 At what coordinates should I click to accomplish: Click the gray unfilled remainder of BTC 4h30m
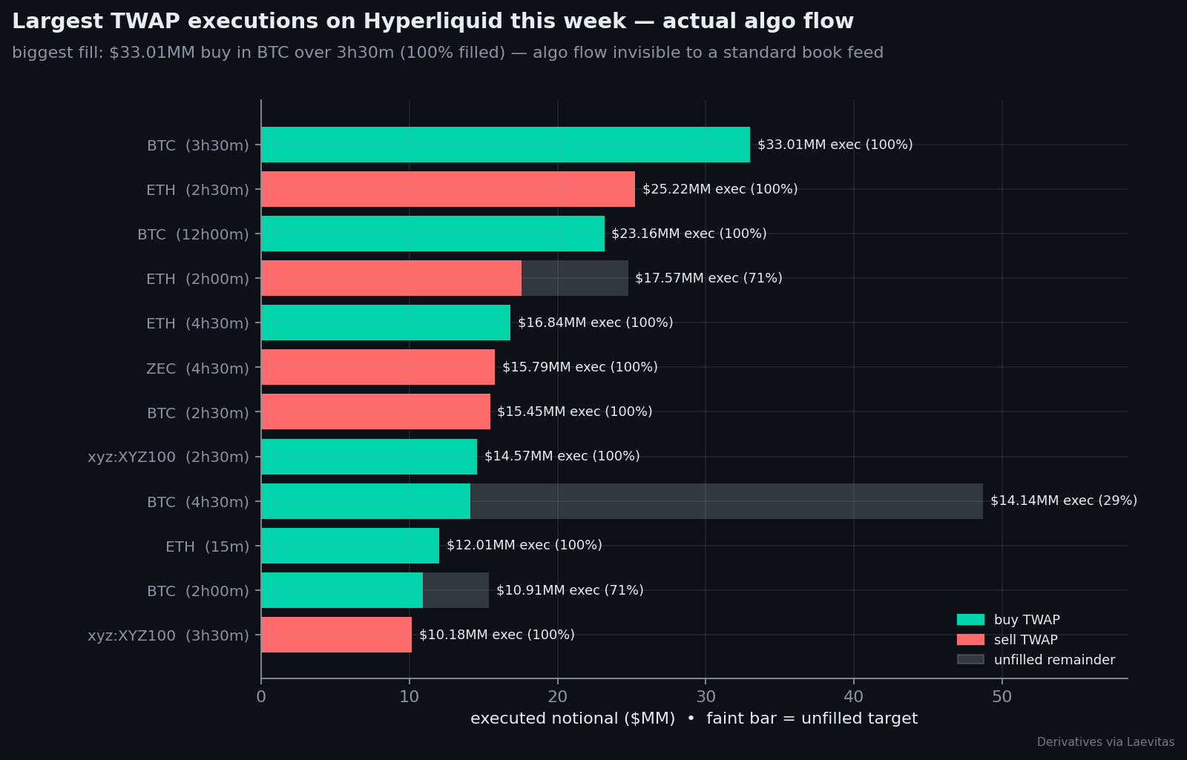click(726, 501)
